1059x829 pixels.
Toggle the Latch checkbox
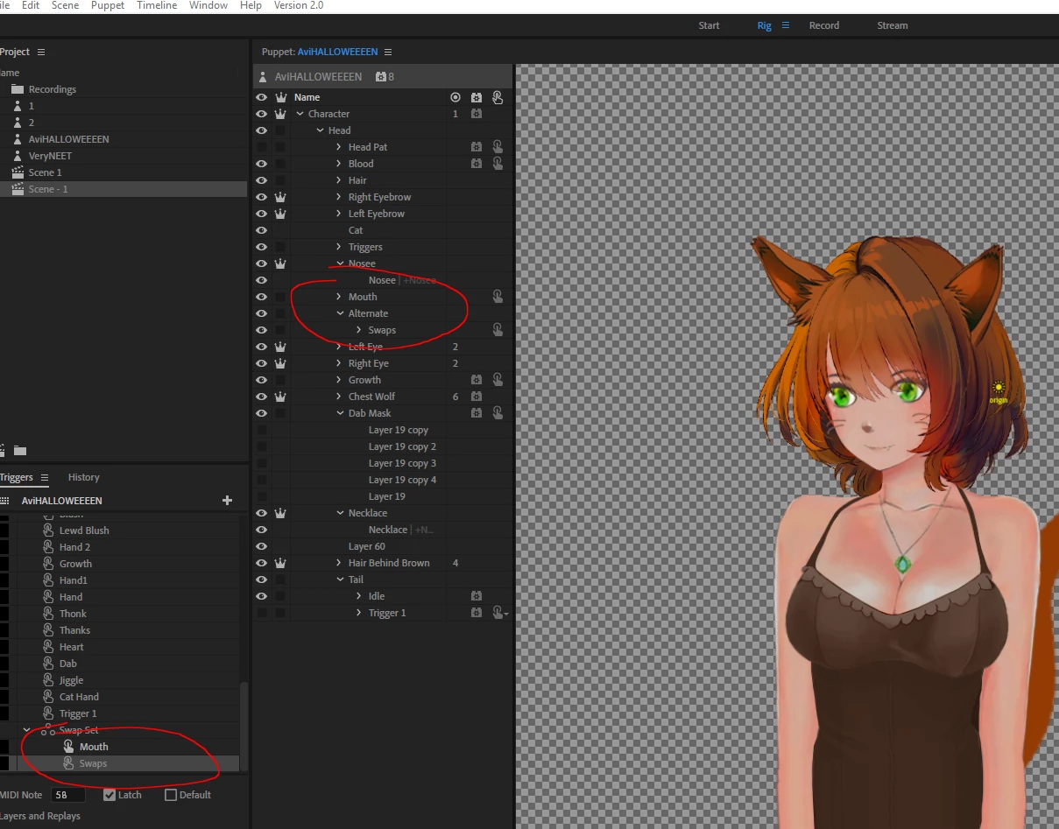click(109, 795)
